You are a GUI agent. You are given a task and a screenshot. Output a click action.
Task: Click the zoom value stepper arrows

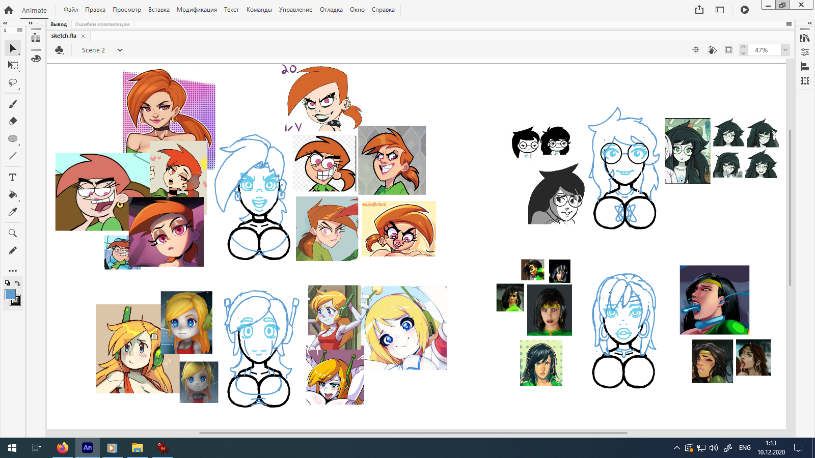click(743, 50)
